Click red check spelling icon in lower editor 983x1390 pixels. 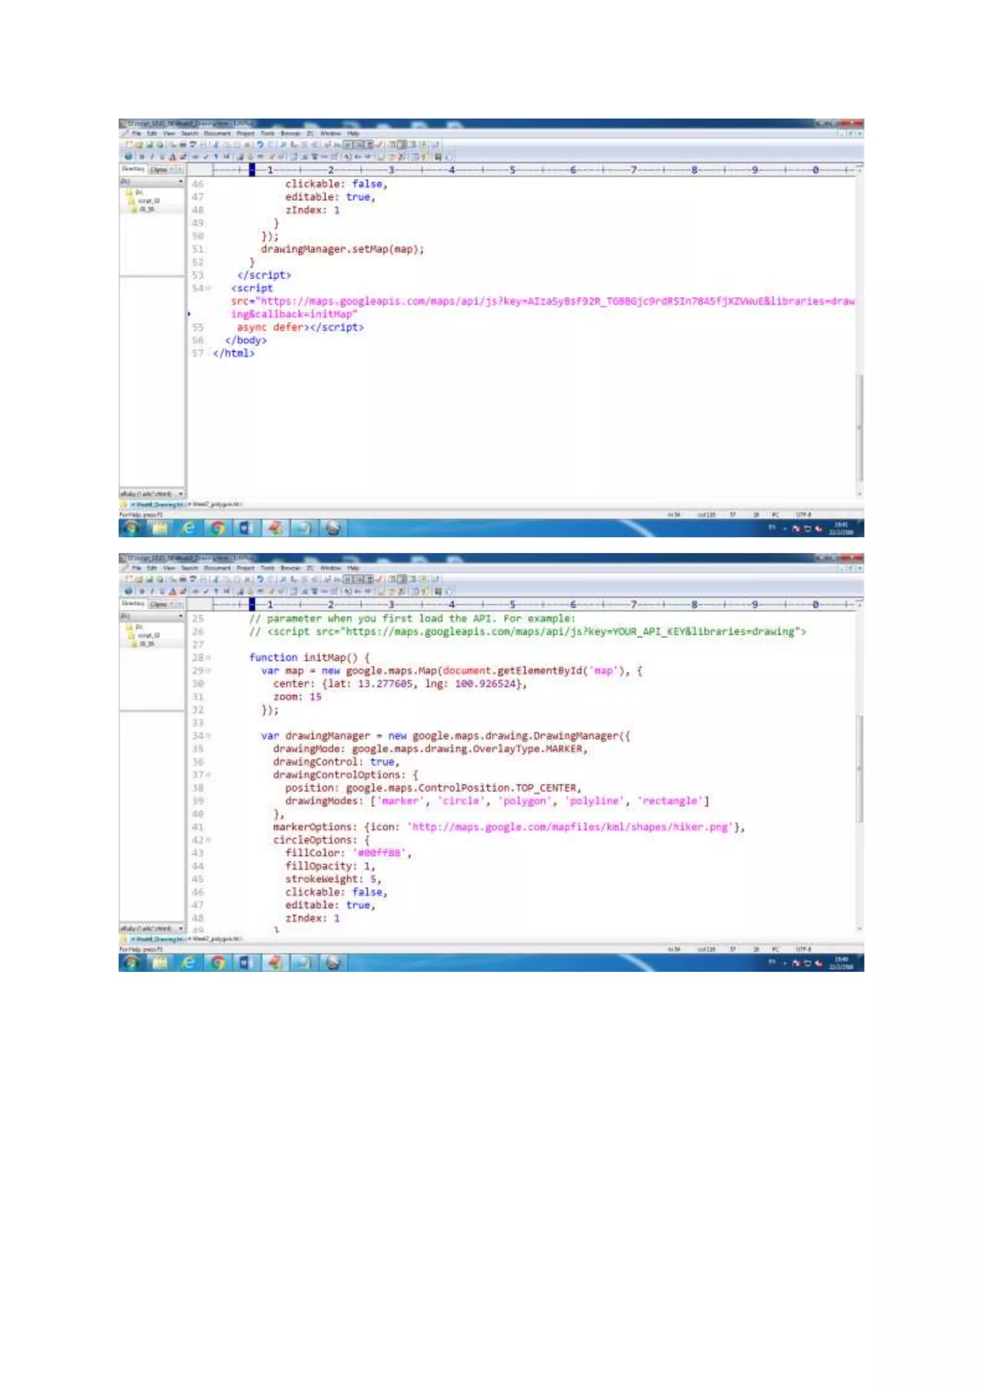point(379,579)
